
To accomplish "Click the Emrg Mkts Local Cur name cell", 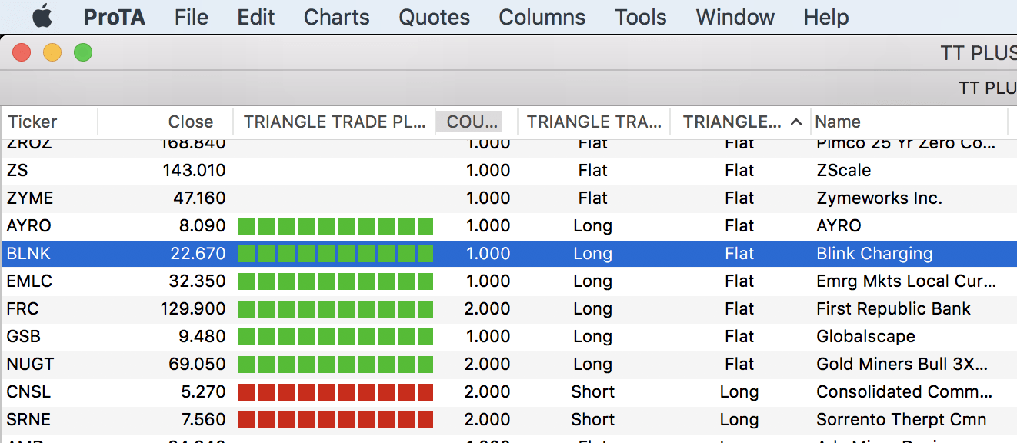I will [x=906, y=281].
